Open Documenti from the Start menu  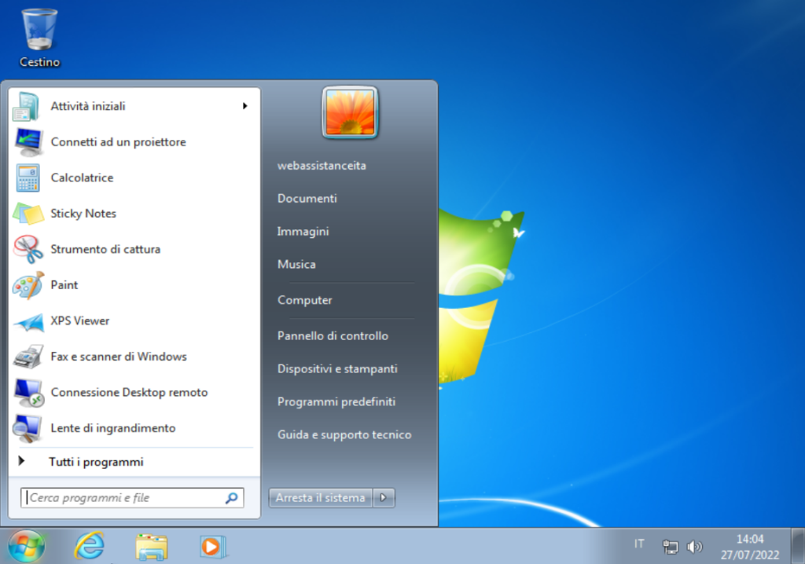click(307, 199)
